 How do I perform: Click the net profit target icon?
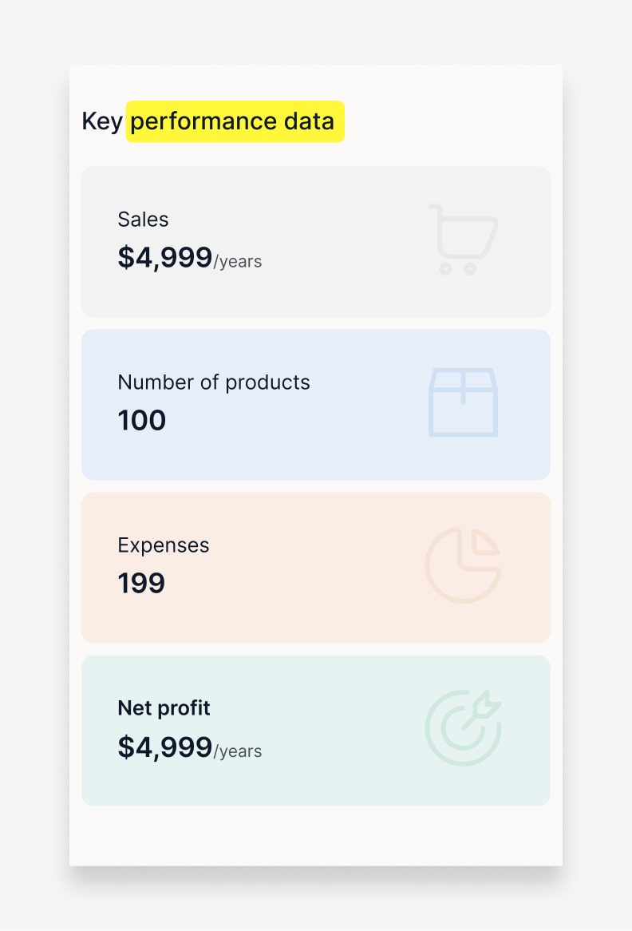[x=463, y=727]
